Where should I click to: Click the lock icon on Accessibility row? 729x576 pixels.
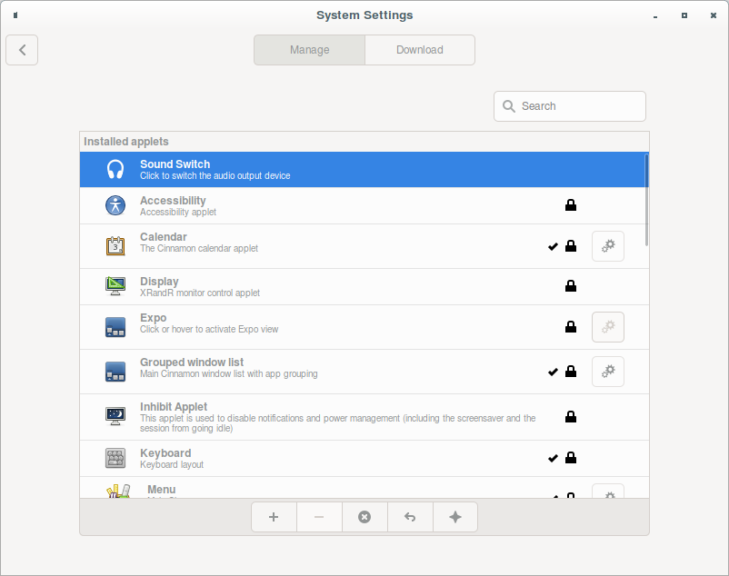(x=571, y=204)
